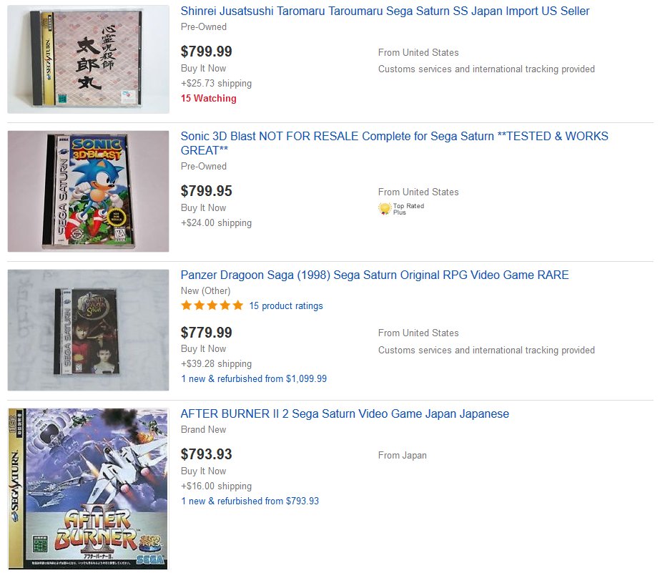Click the Panzer Dragoon Saga cover thumbnail
Viewport: 660px width, 573px height.
89,330
